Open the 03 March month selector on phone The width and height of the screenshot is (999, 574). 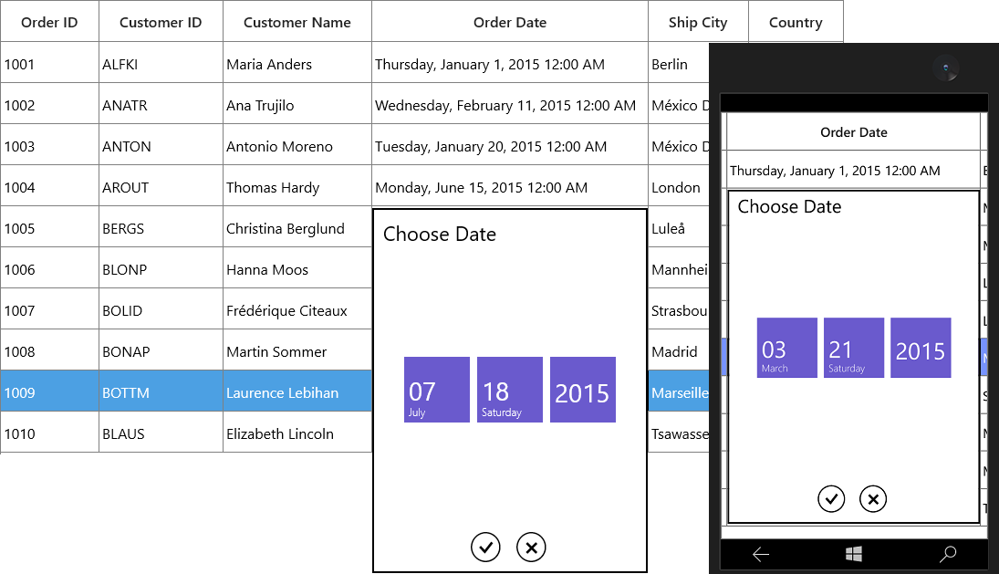pyautogui.click(x=786, y=348)
